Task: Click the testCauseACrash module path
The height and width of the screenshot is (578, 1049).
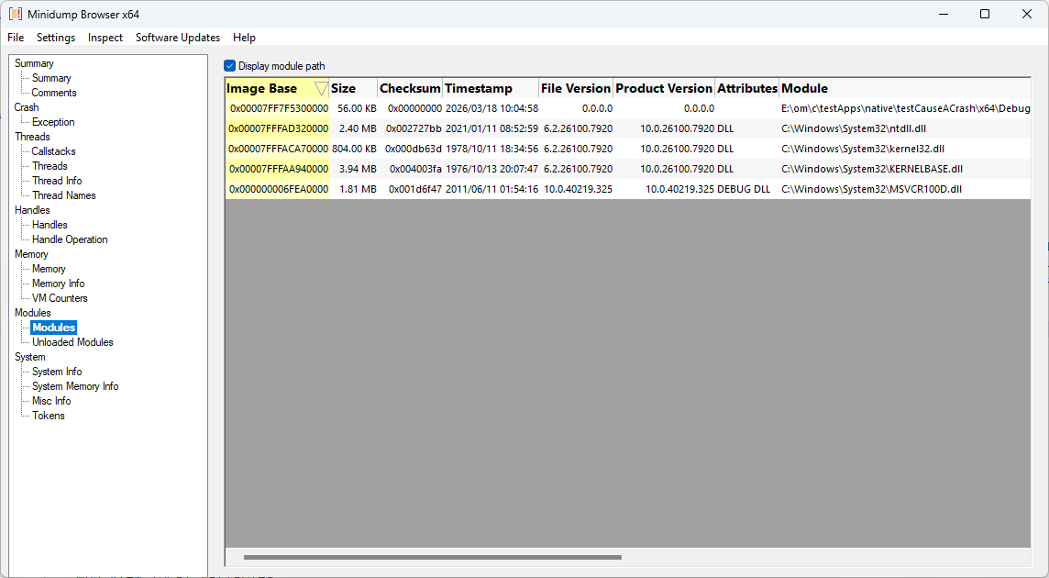Action: 905,108
